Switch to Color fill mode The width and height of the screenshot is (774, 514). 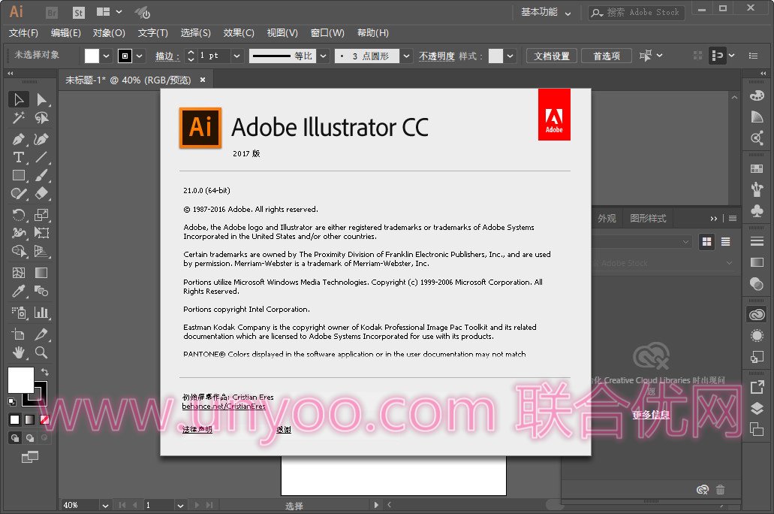click(x=15, y=419)
